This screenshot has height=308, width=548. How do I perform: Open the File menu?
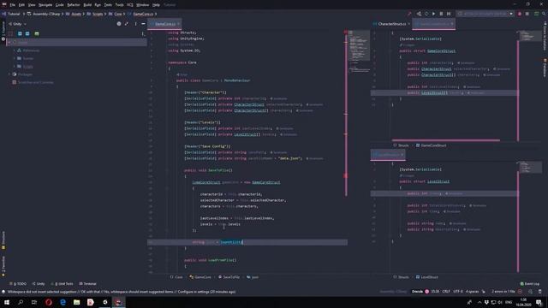point(13,5)
